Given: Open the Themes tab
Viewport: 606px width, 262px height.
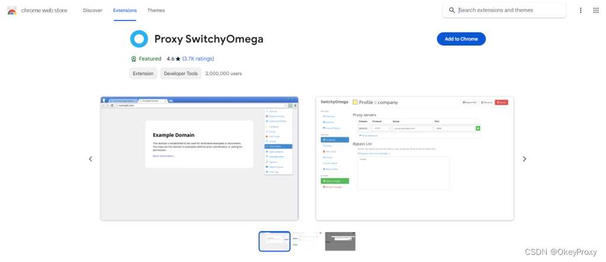Looking at the screenshot, I should pos(156,11).
